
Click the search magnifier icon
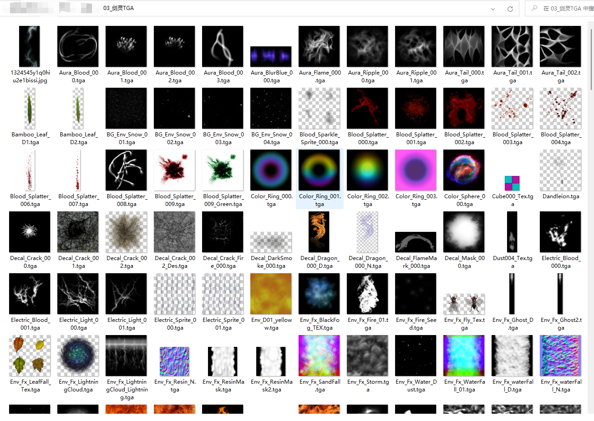534,8
